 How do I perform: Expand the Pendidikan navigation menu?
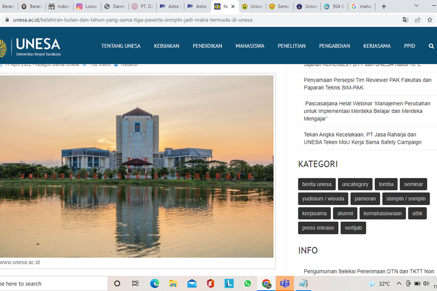click(x=207, y=45)
